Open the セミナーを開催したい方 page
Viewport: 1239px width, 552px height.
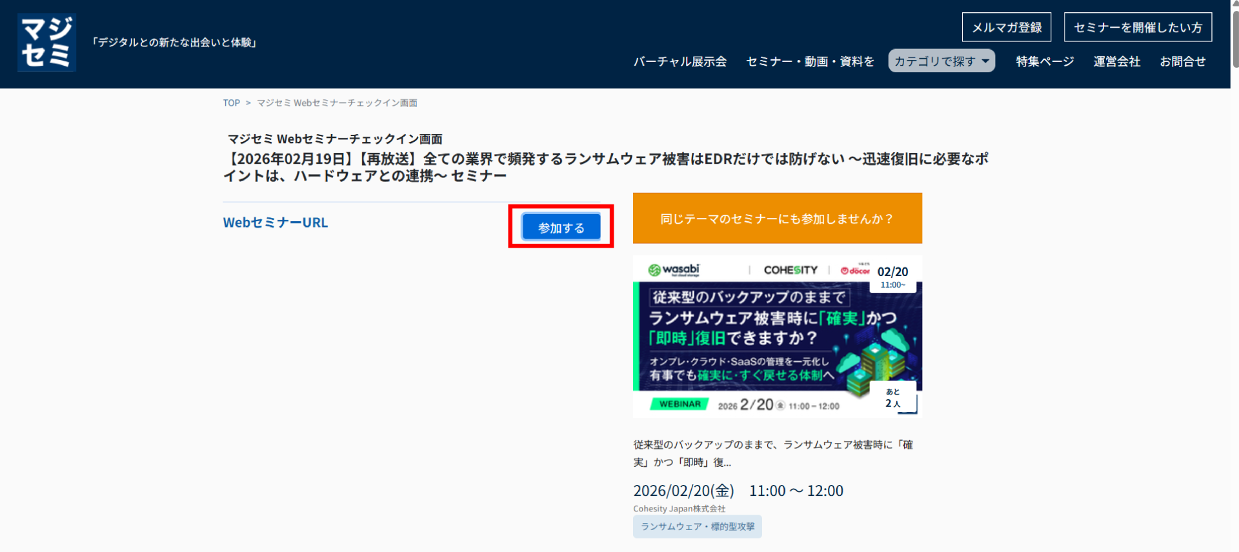(1137, 27)
